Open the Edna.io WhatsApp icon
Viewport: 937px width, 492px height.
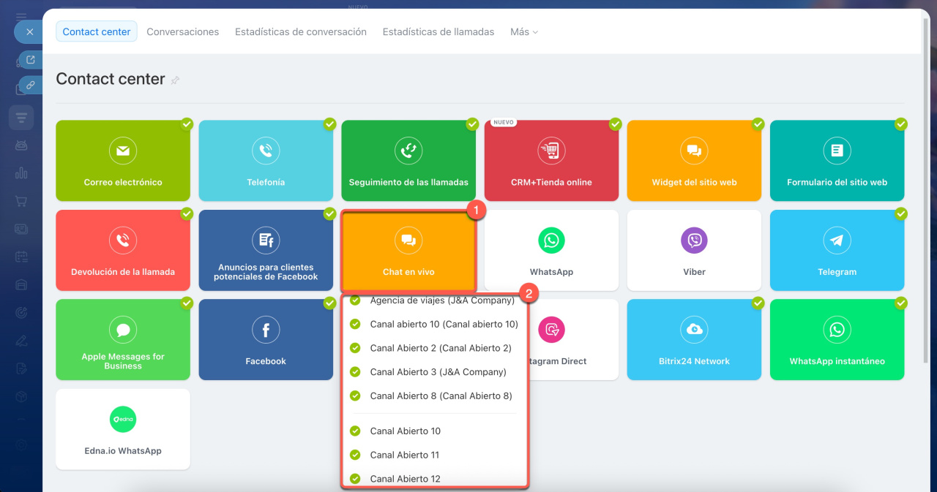click(x=123, y=420)
